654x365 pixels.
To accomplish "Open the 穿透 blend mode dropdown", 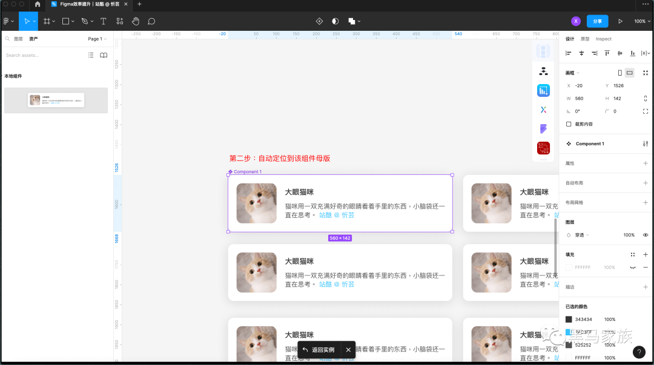I will point(581,235).
